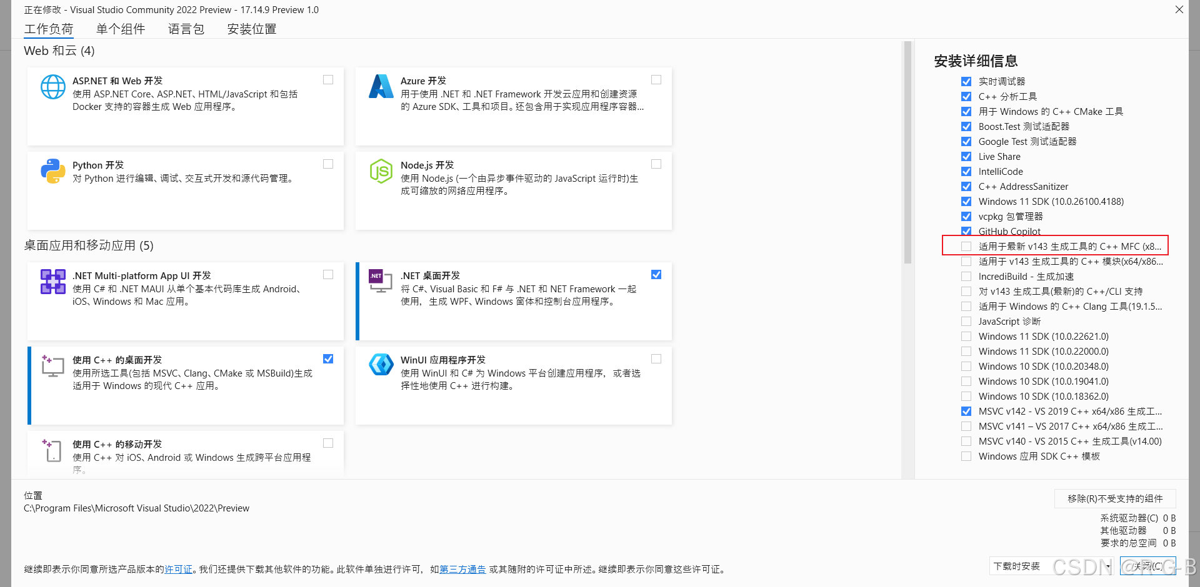Click the WinUI 应用程序开发 icon
The height and width of the screenshot is (587, 1200).
pos(381,365)
